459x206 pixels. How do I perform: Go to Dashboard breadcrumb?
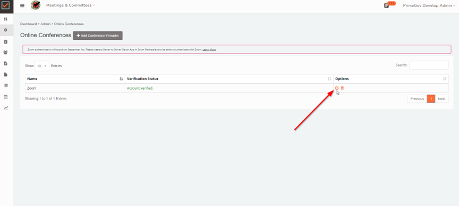[x=28, y=24]
